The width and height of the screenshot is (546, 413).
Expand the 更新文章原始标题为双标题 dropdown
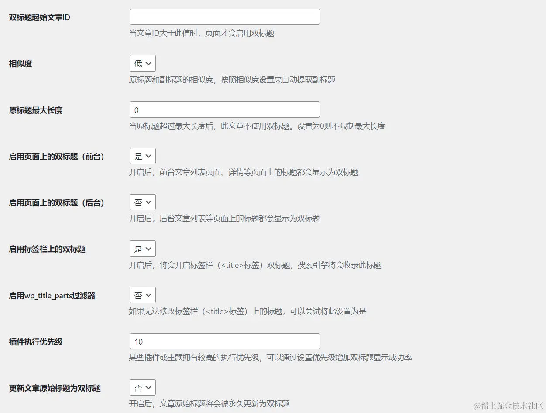(142, 387)
